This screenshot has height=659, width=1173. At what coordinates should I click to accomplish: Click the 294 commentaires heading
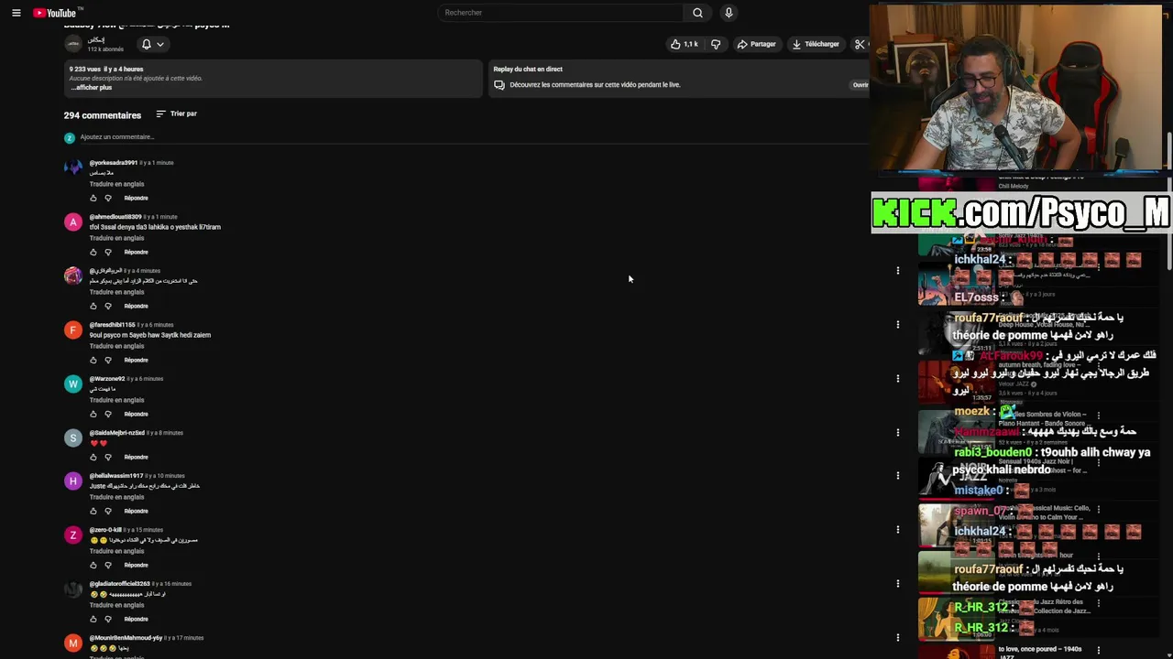point(103,115)
